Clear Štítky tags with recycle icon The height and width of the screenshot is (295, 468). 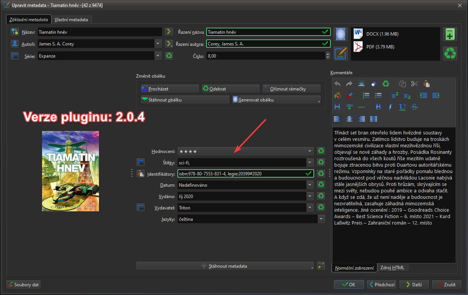[321, 162]
